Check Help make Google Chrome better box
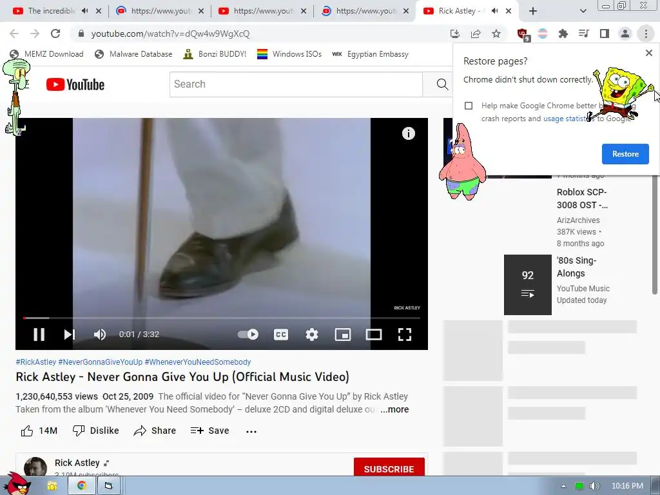This screenshot has width=660, height=495. coord(469,106)
